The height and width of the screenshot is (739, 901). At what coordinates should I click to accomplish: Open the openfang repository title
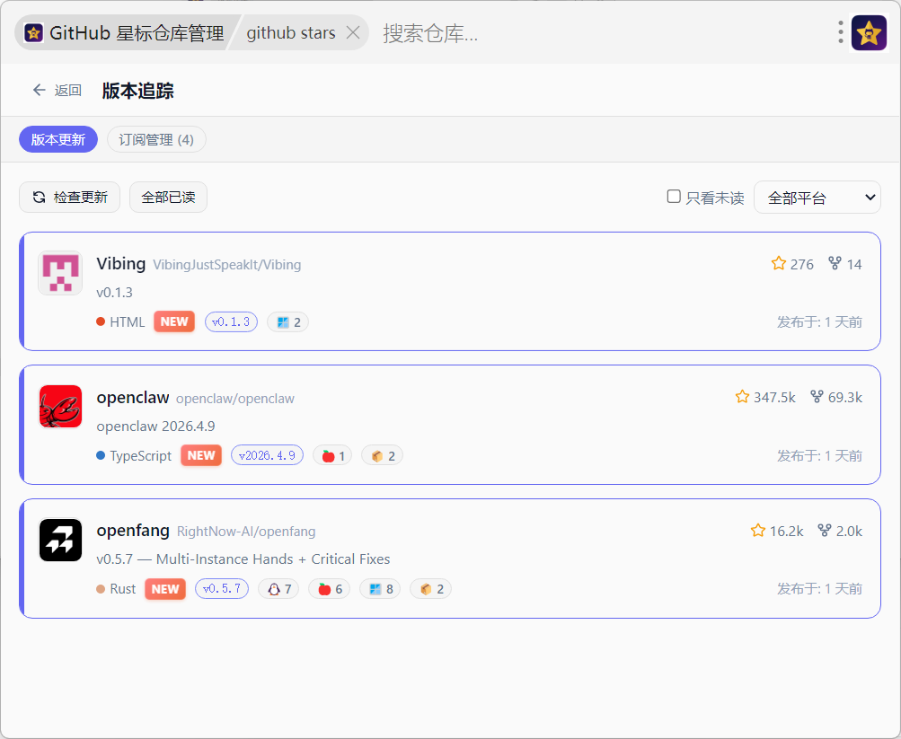click(133, 531)
